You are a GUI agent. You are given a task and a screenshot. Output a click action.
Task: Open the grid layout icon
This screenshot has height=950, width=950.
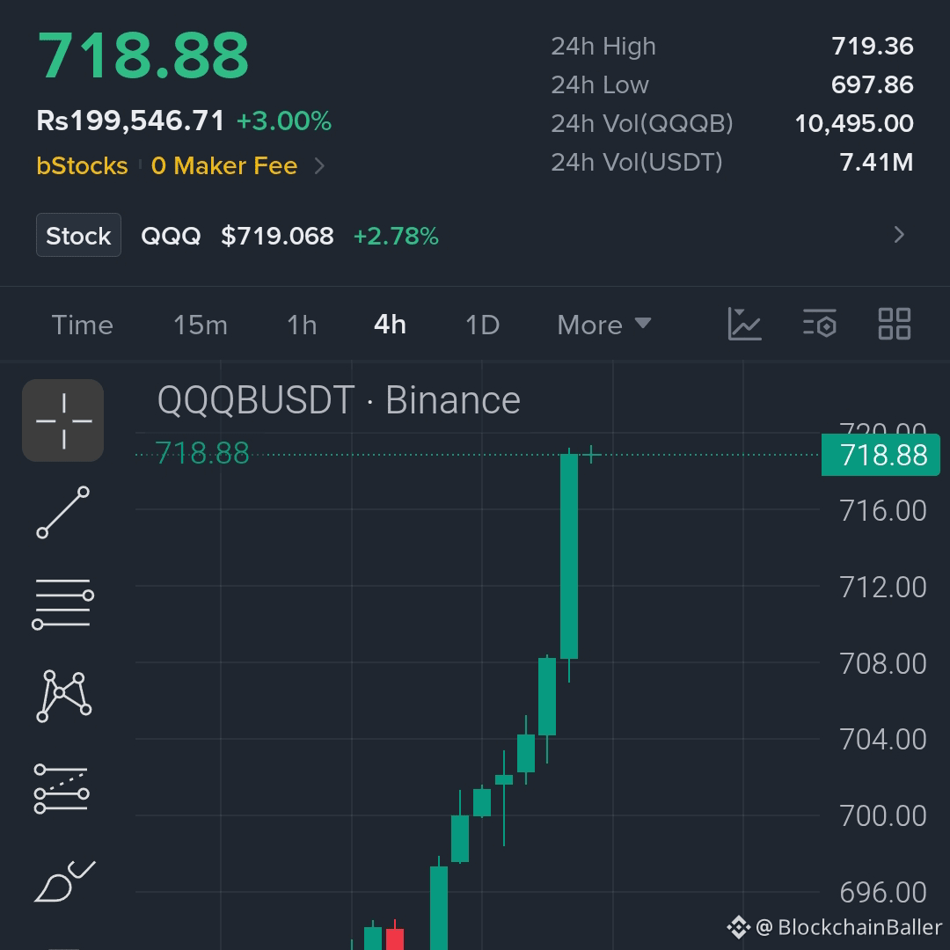tap(895, 324)
